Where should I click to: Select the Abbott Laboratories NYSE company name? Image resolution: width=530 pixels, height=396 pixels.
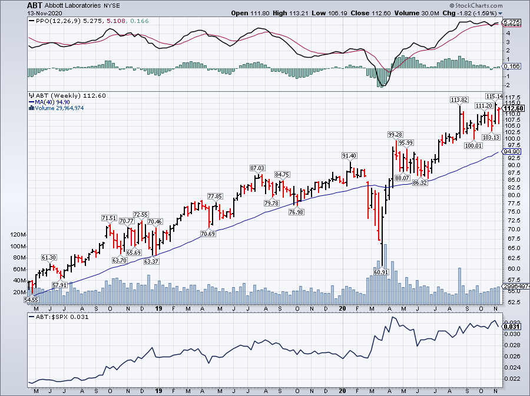[81, 6]
